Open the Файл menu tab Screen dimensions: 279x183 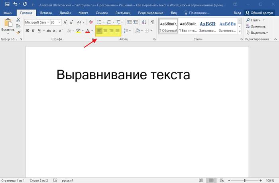click(x=7, y=13)
